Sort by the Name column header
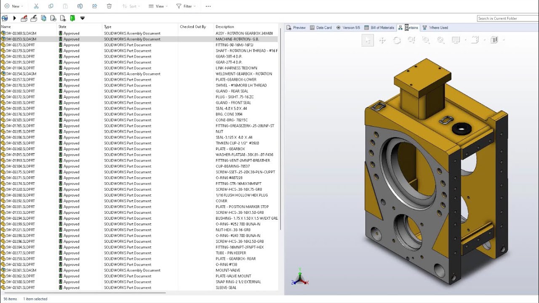This screenshot has height=303, width=539. 29,27
